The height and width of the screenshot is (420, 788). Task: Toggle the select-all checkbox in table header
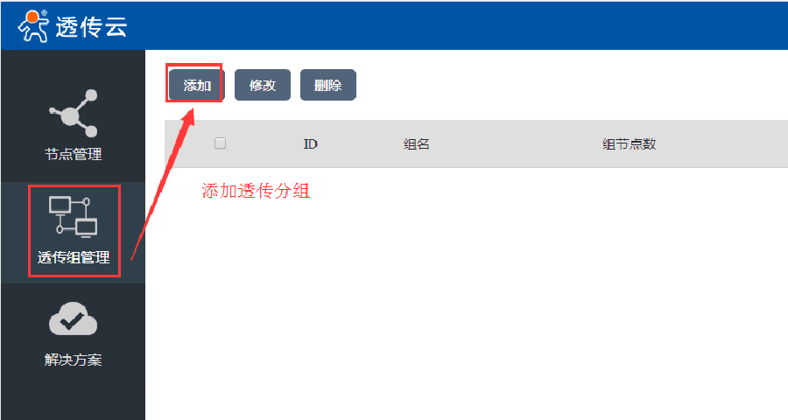pyautogui.click(x=220, y=143)
